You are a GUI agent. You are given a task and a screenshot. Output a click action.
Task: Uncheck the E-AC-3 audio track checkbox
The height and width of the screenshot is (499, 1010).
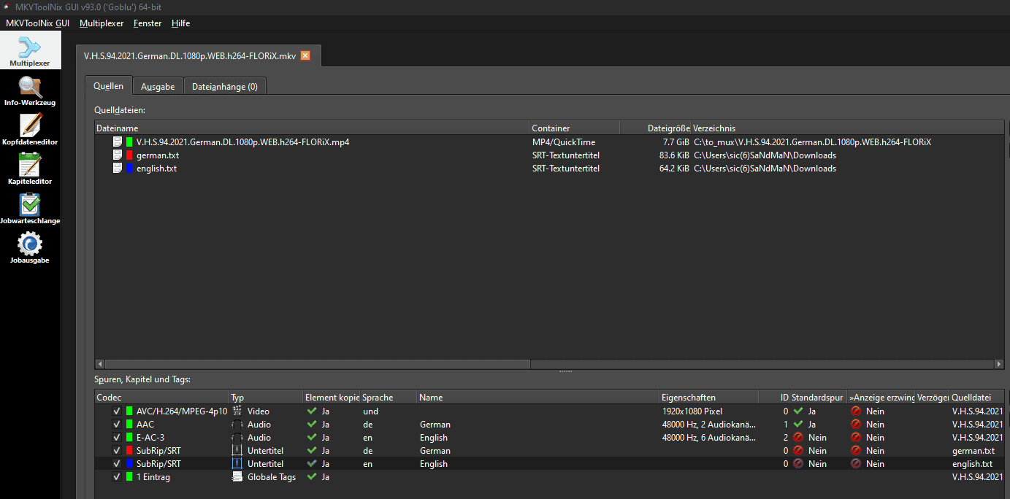pyautogui.click(x=116, y=438)
